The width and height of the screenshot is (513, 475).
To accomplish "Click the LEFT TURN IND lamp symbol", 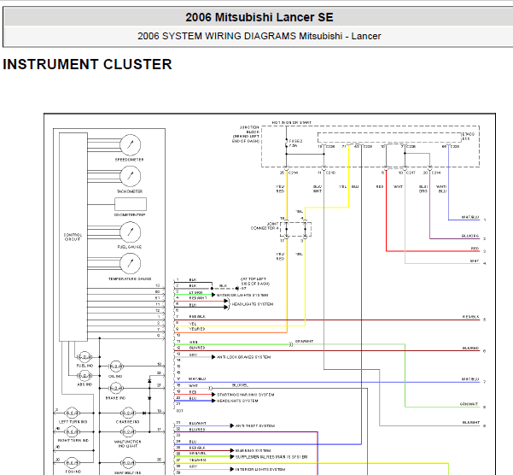I will [72, 413].
